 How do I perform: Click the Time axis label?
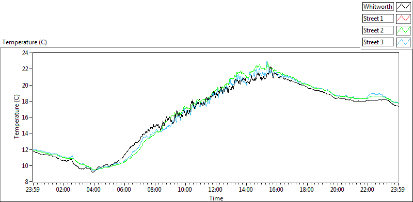[x=216, y=198]
